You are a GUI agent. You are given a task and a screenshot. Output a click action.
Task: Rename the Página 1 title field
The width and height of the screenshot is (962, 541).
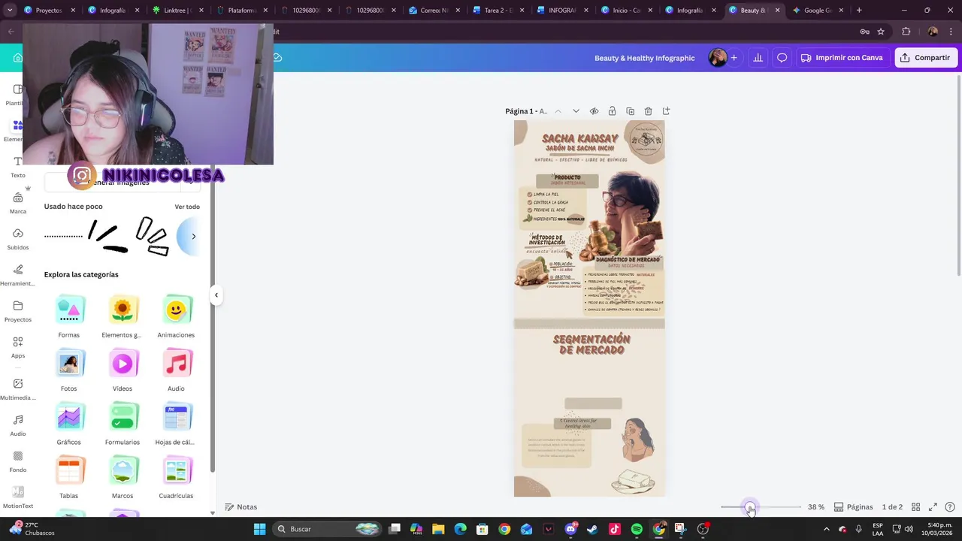point(526,111)
